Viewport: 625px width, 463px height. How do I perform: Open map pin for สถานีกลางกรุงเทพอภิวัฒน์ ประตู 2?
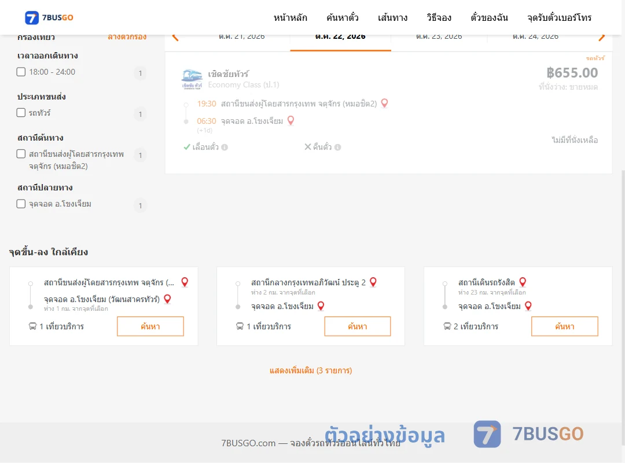[373, 282]
